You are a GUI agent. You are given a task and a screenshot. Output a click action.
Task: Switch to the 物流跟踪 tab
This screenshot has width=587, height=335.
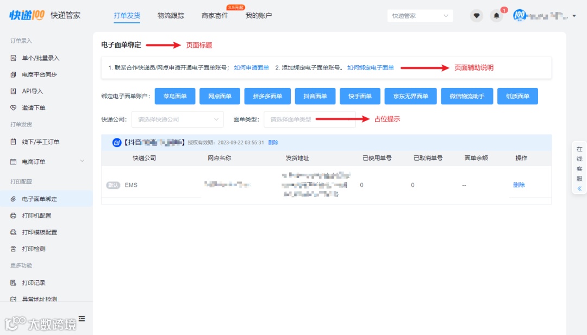[x=171, y=15]
